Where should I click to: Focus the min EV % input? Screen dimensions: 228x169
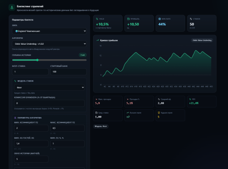click(x=67, y=143)
